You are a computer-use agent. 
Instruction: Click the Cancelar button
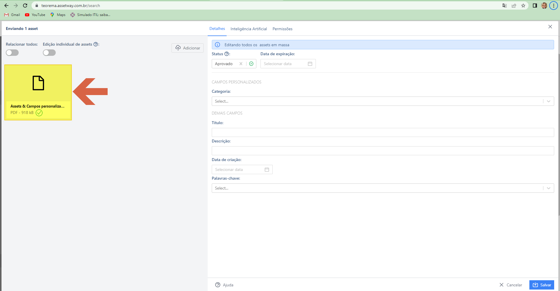click(x=511, y=285)
